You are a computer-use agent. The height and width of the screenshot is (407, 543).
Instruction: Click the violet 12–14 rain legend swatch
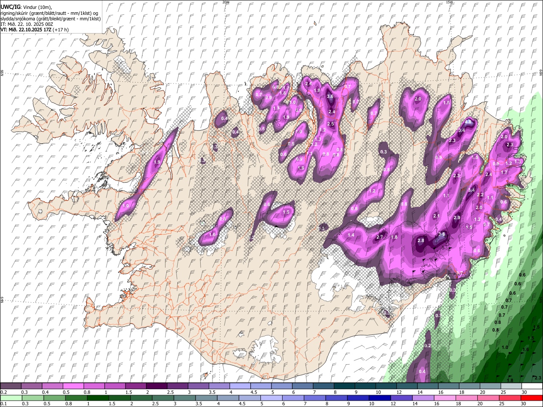tap(401, 398)
